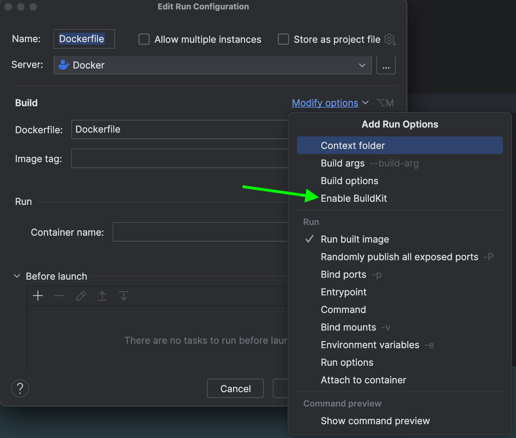516x438 pixels.
Task: Select Show command preview option
Action: coord(375,421)
